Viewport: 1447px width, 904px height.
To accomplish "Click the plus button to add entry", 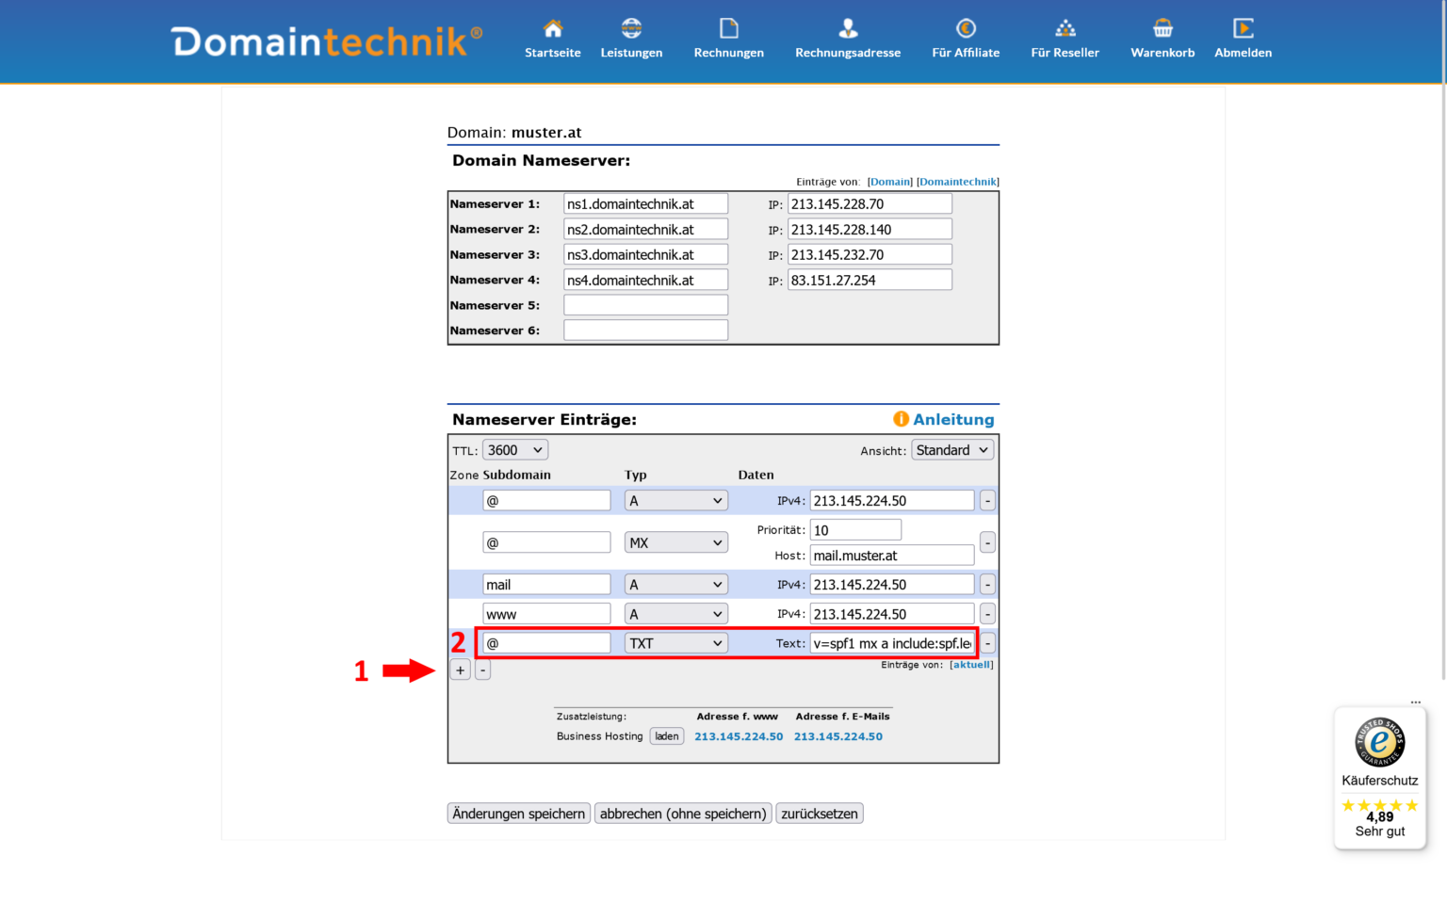I will 460,670.
